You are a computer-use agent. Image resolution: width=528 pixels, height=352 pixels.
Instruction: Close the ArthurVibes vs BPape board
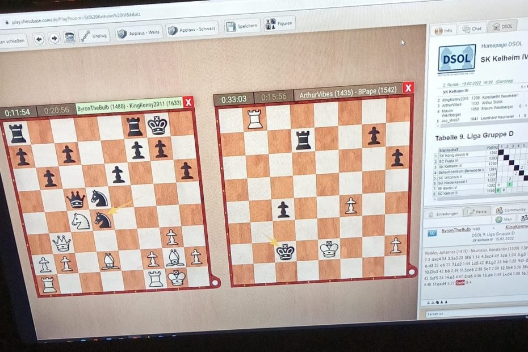point(408,88)
